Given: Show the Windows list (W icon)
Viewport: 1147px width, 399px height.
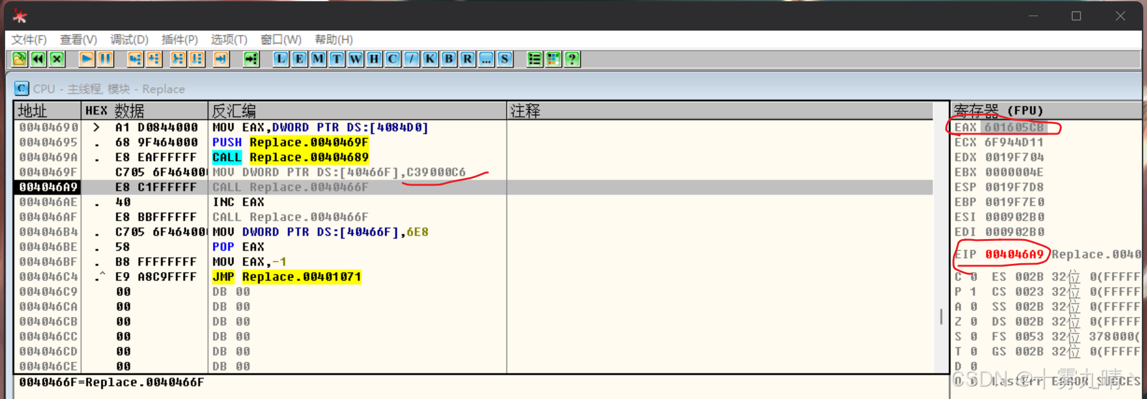Looking at the screenshot, I should (x=355, y=59).
